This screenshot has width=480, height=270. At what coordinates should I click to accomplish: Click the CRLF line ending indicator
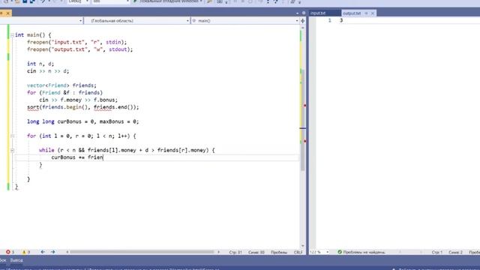298,252
